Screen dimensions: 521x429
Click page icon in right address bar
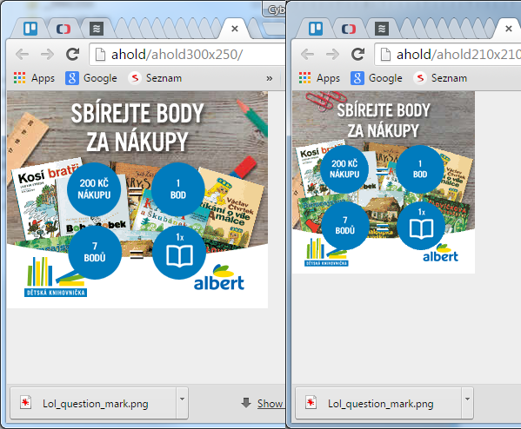pyautogui.click(x=385, y=55)
